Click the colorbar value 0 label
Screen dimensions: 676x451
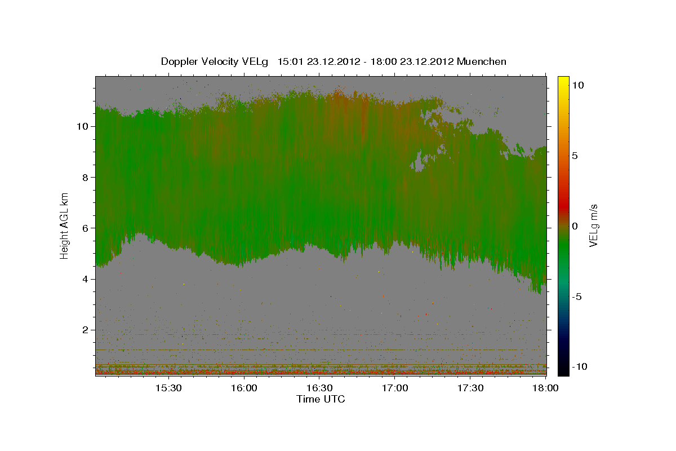coord(575,226)
